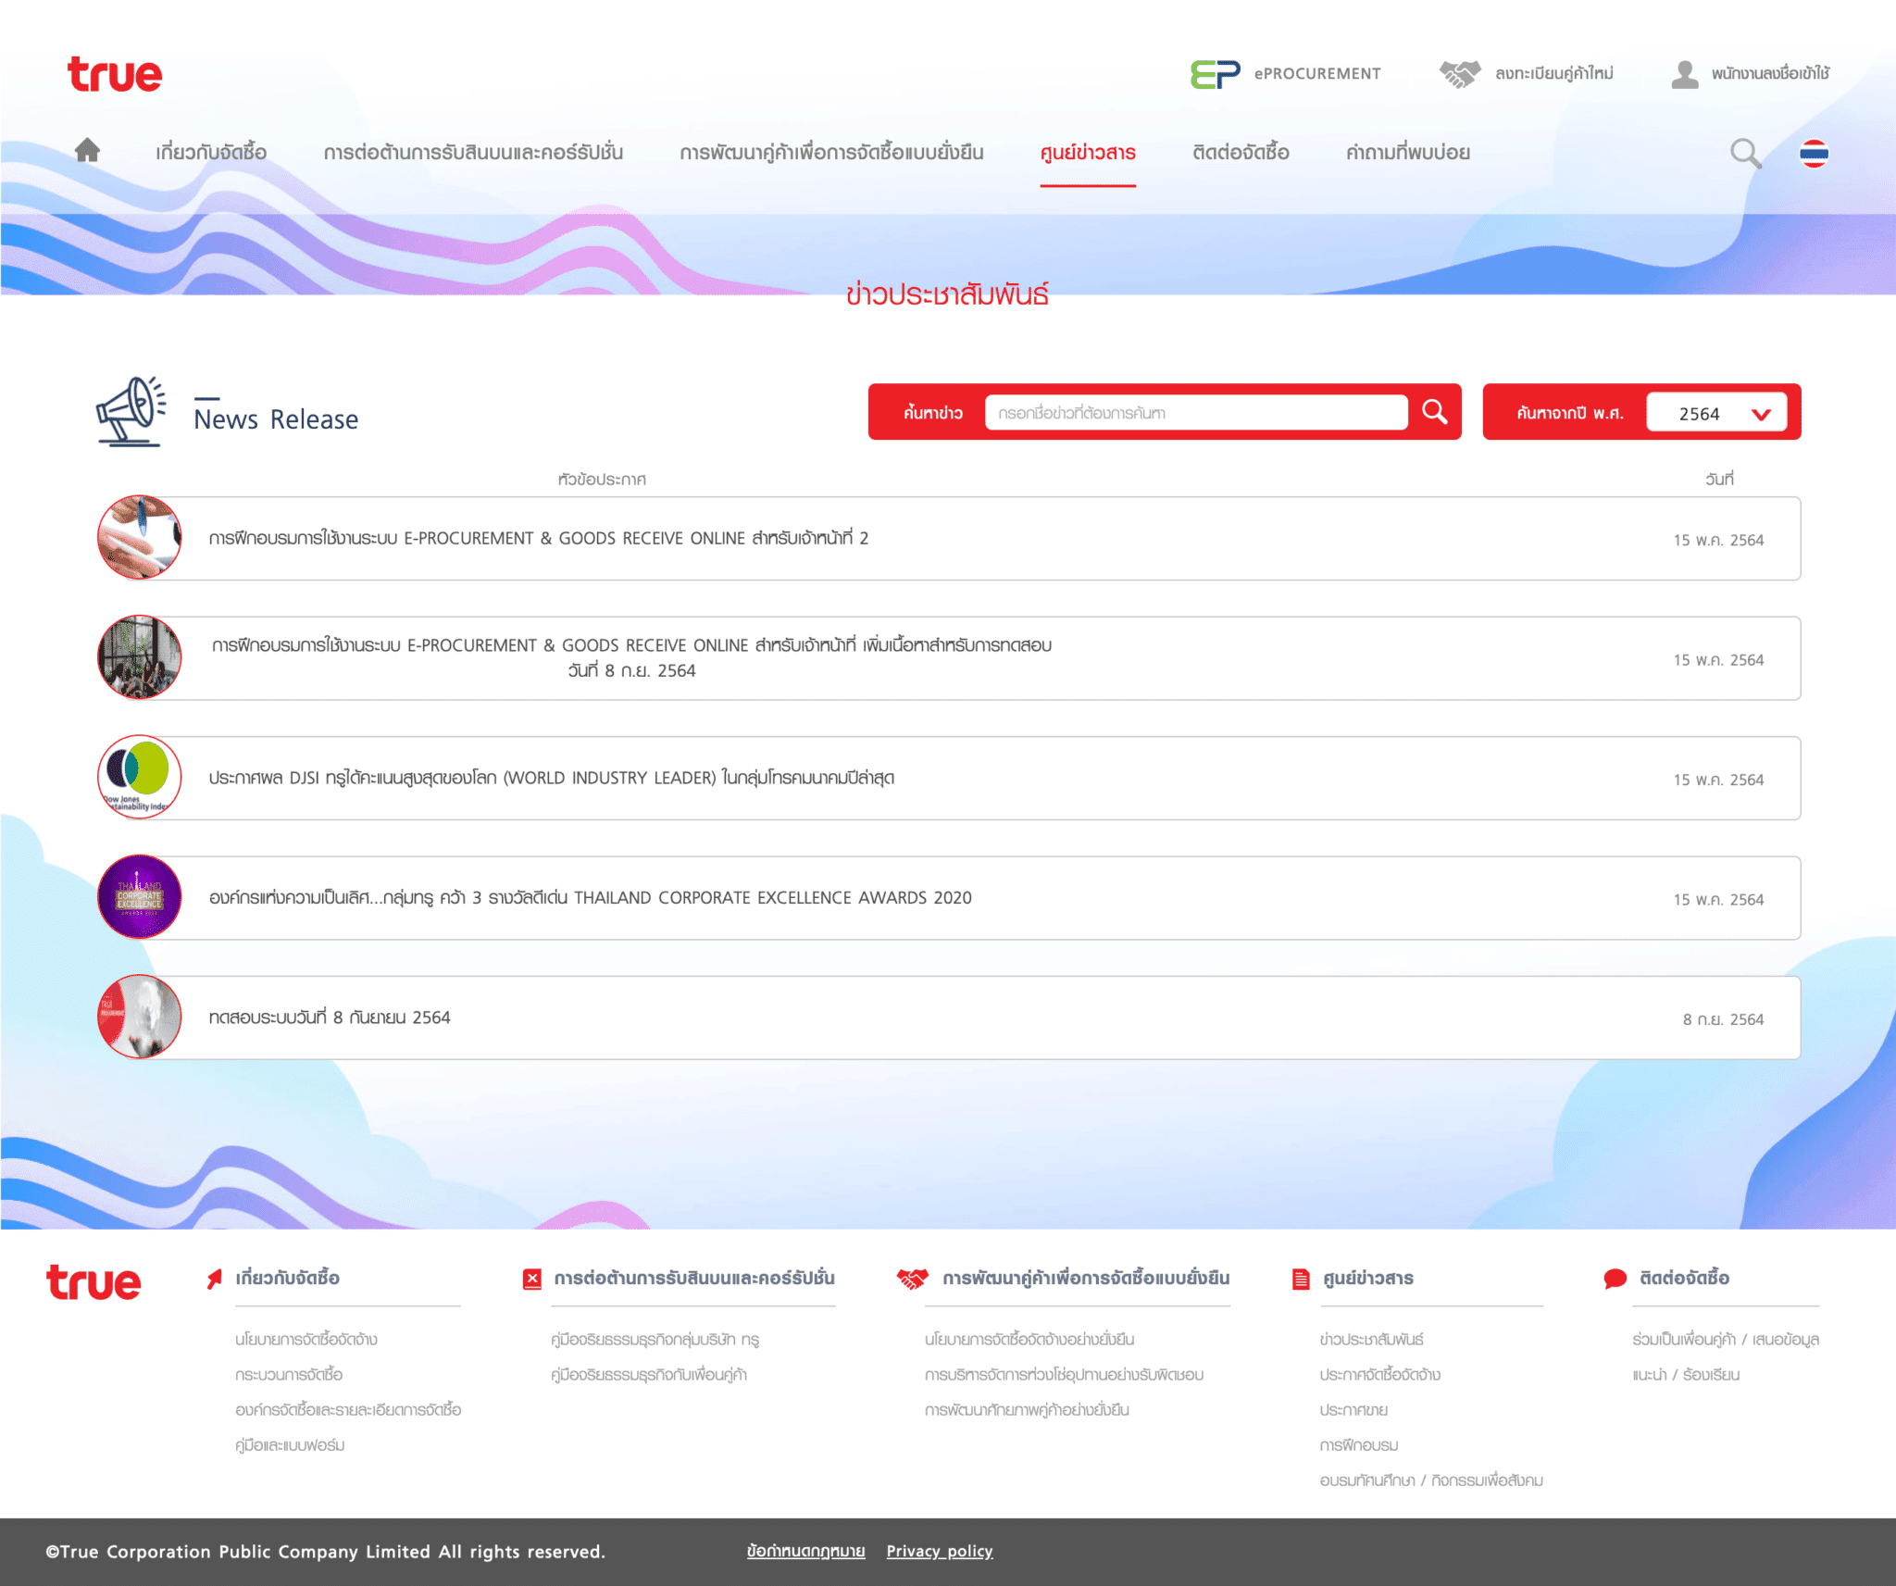Click the handshake new-partner registration icon

pyautogui.click(x=1460, y=74)
